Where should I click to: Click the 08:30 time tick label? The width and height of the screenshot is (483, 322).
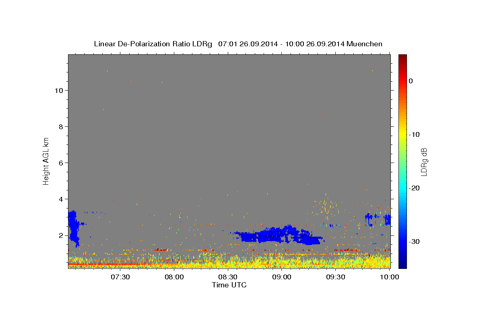(228, 277)
